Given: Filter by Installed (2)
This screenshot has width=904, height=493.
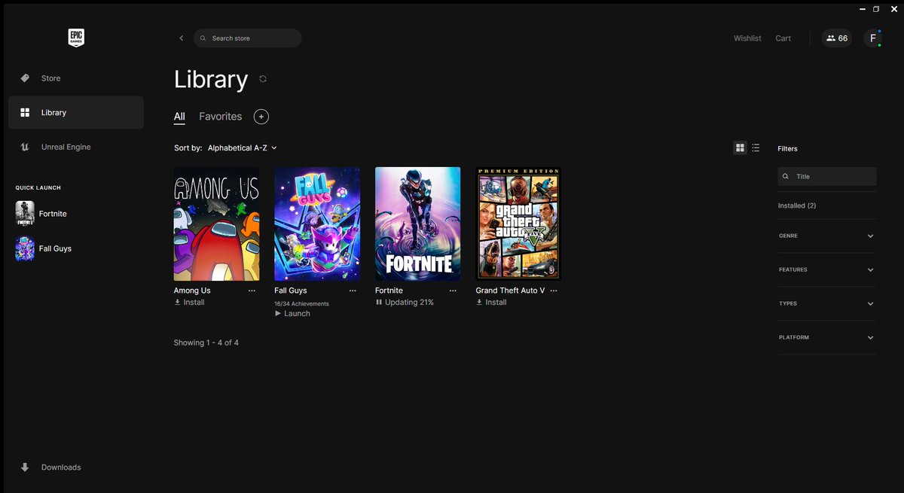Looking at the screenshot, I should click(x=797, y=205).
